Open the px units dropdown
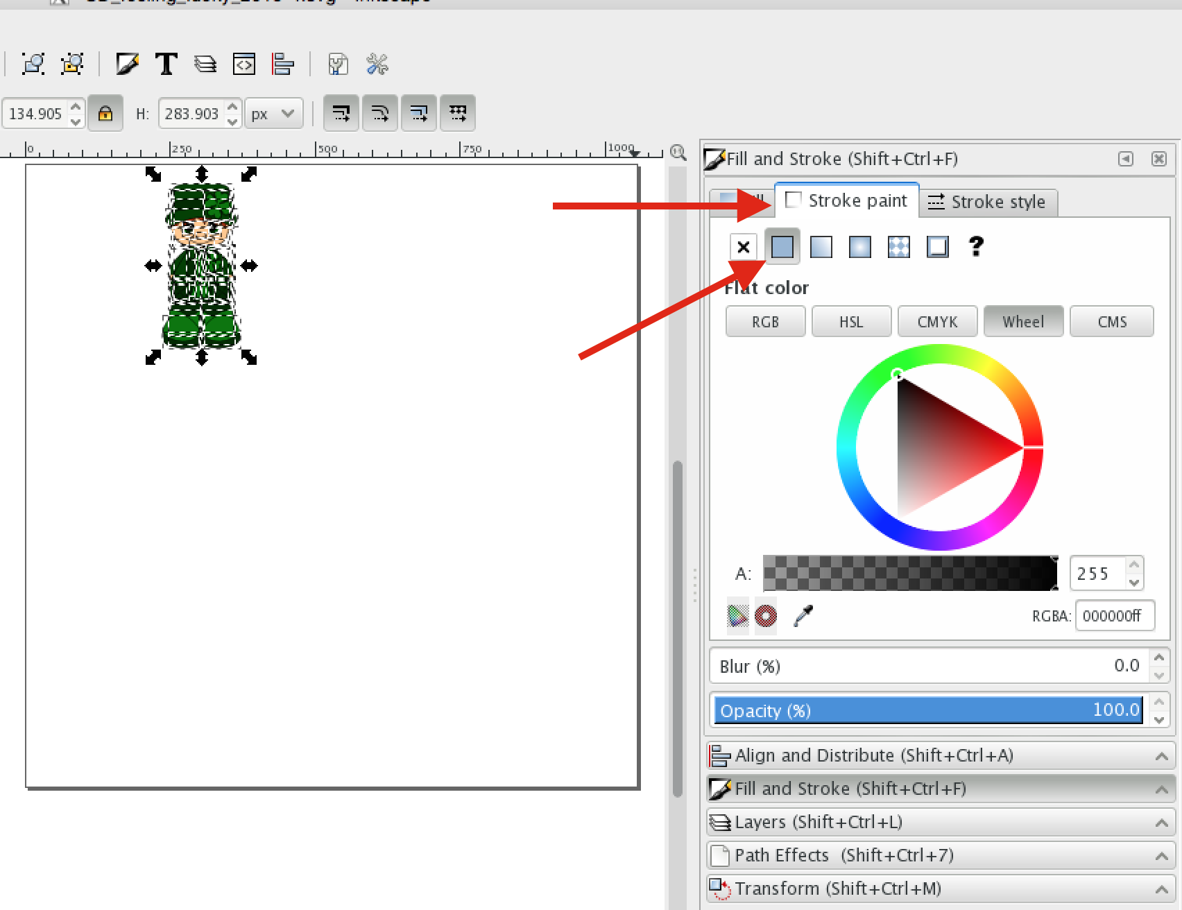1182x910 pixels. [x=274, y=113]
